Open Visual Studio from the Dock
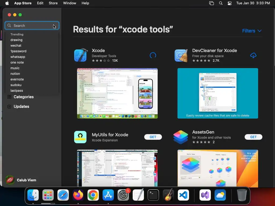The height and width of the screenshot is (206, 275). point(205,195)
